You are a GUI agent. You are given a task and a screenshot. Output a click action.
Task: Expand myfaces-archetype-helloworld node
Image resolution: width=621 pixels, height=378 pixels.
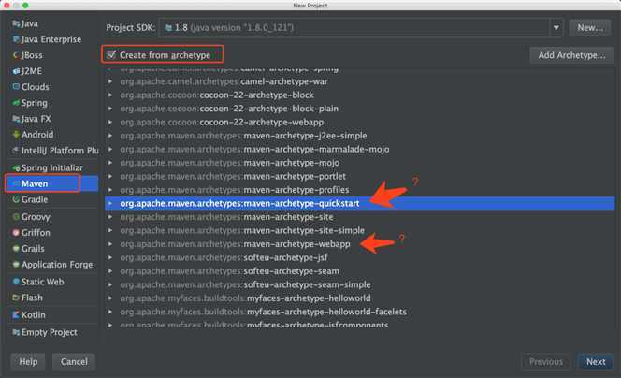coord(110,298)
